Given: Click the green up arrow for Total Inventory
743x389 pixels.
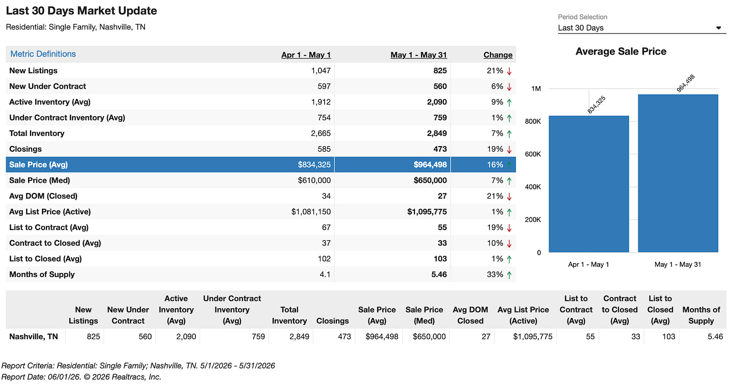Looking at the screenshot, I should [509, 133].
